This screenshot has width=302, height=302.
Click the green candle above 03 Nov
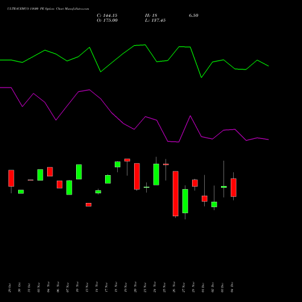40,175
